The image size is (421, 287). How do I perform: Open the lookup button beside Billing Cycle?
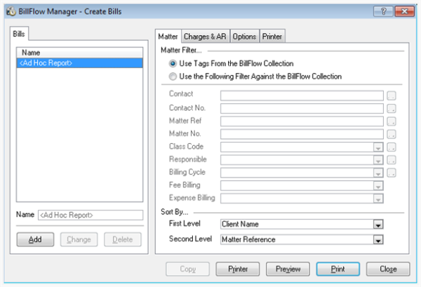coord(392,173)
